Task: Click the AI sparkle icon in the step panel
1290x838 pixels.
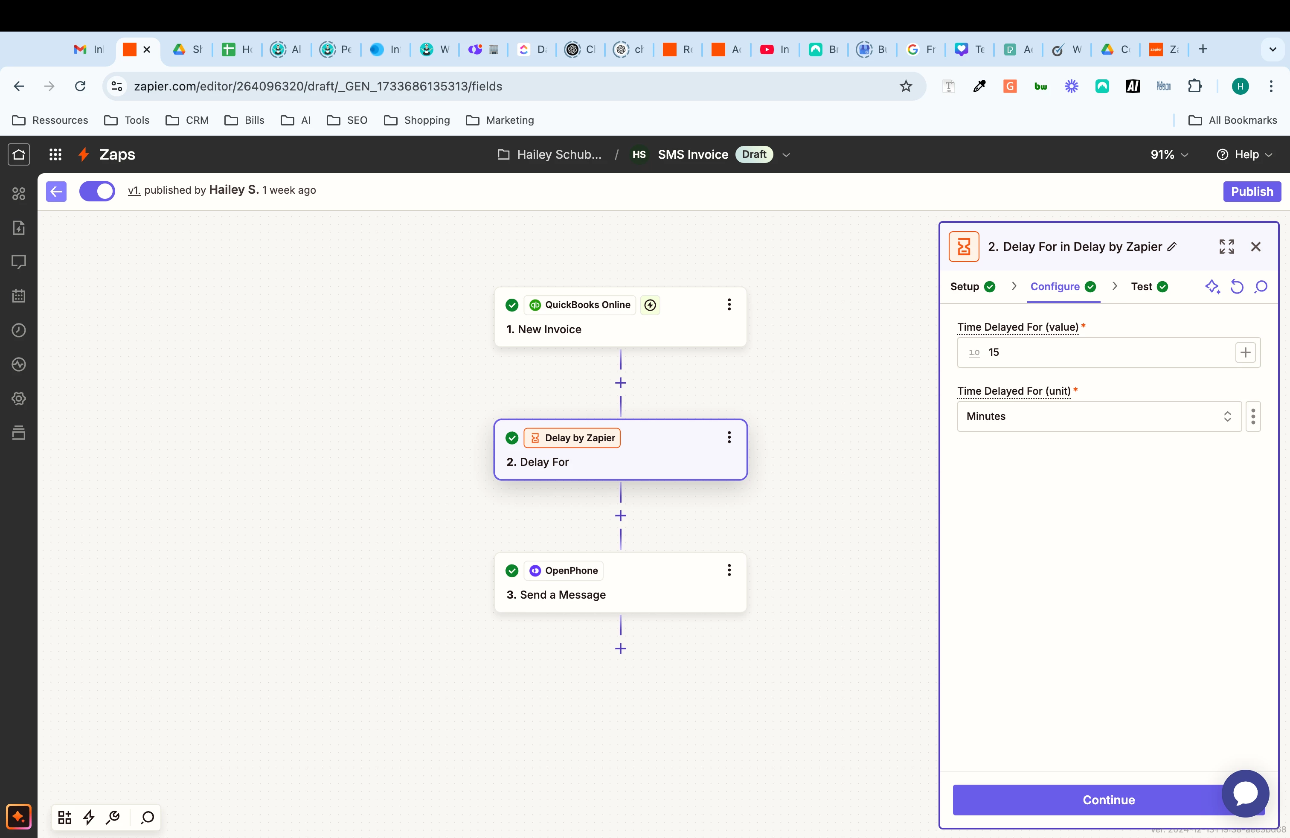Action: tap(1212, 287)
